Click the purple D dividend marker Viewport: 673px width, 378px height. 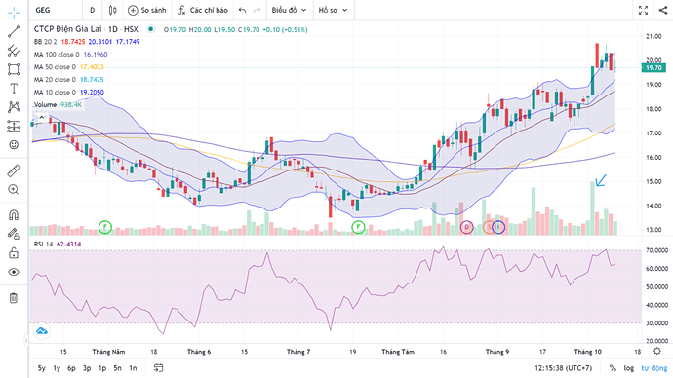coord(466,227)
